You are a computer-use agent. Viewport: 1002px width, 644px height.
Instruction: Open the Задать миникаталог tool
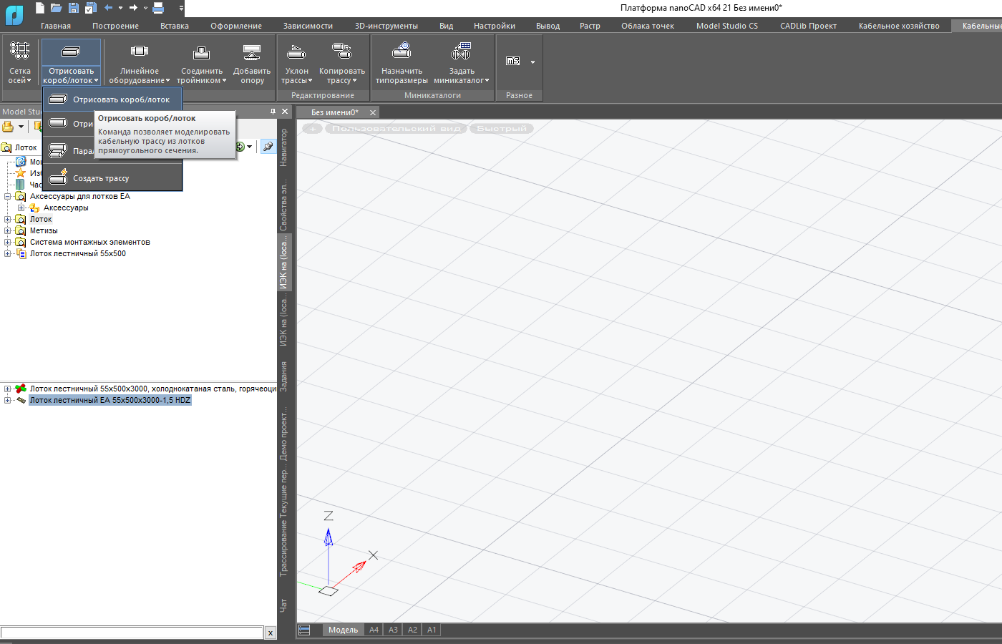point(462,62)
